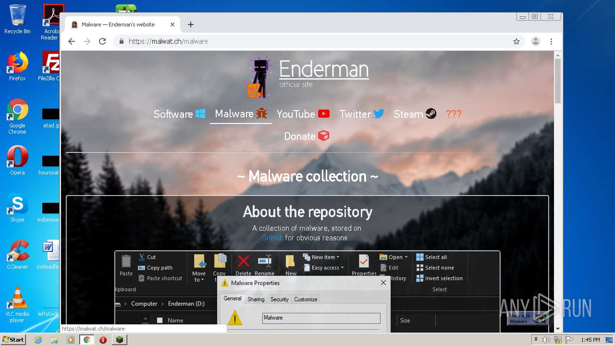
Task: Open the Software navigation link
Action: tap(179, 114)
